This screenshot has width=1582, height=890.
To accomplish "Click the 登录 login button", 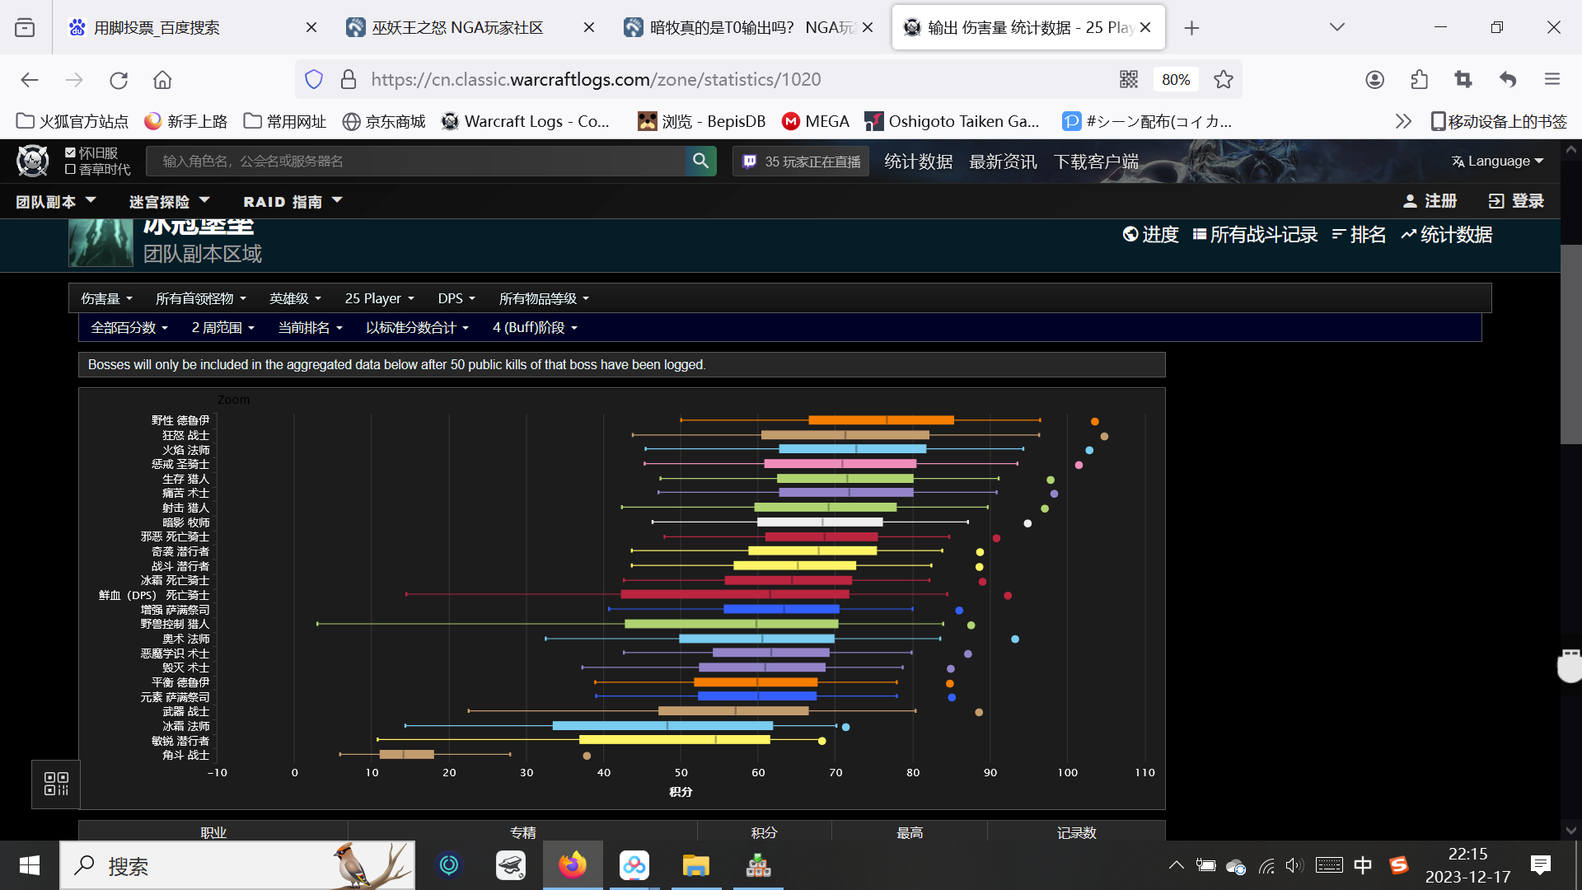I will [1515, 200].
